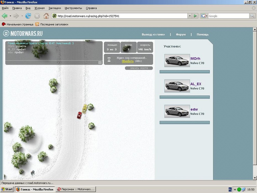Viewport: 257px width, 193px height.
Task: Click the magnifier search button
Action: click(x=252, y=16)
